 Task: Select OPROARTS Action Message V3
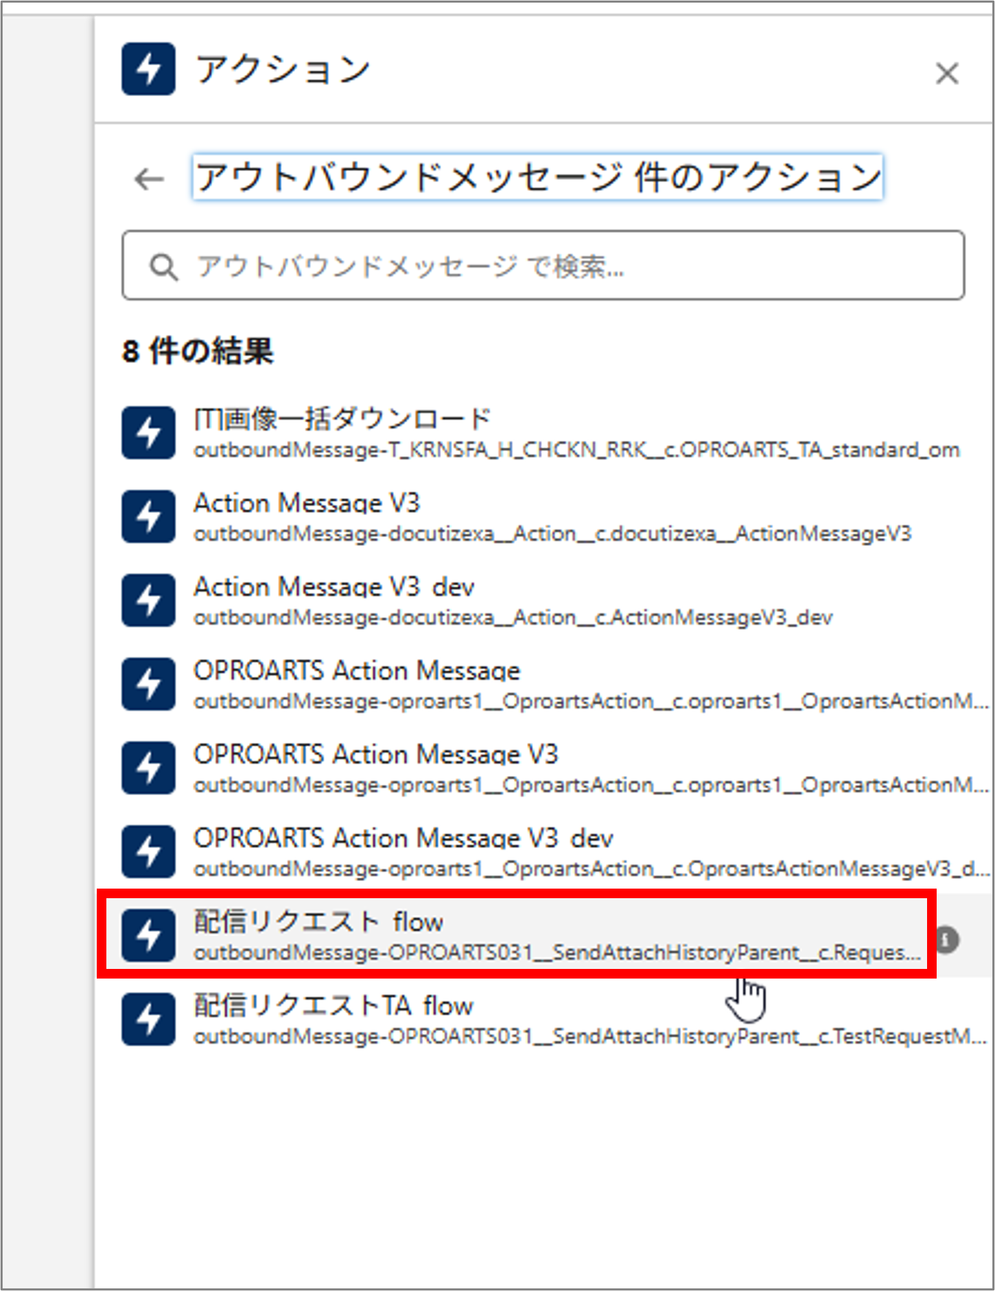click(375, 755)
